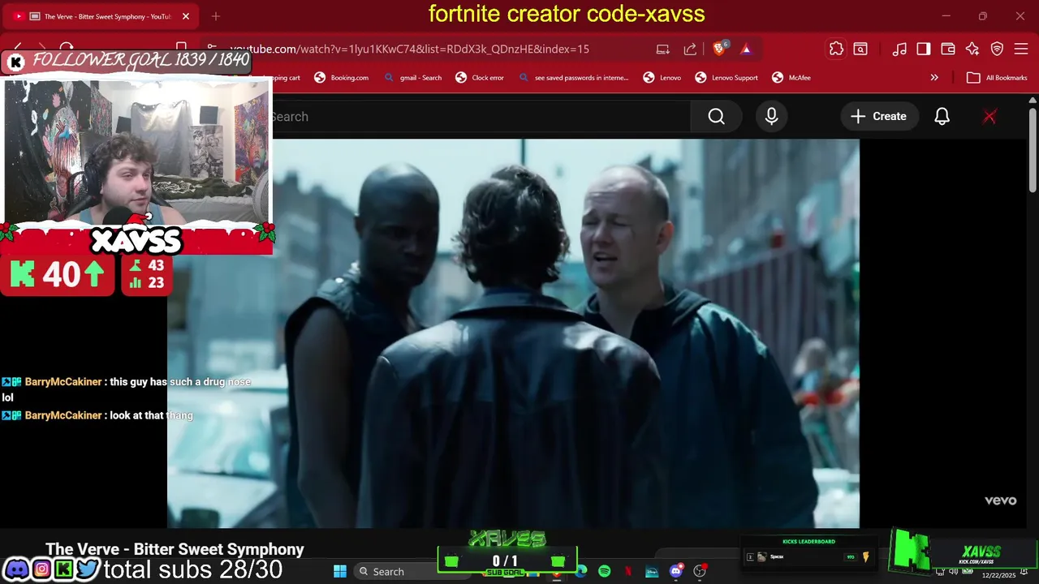Open OBS Studio from the taskbar
Screen dimensions: 1039x584
click(700, 571)
